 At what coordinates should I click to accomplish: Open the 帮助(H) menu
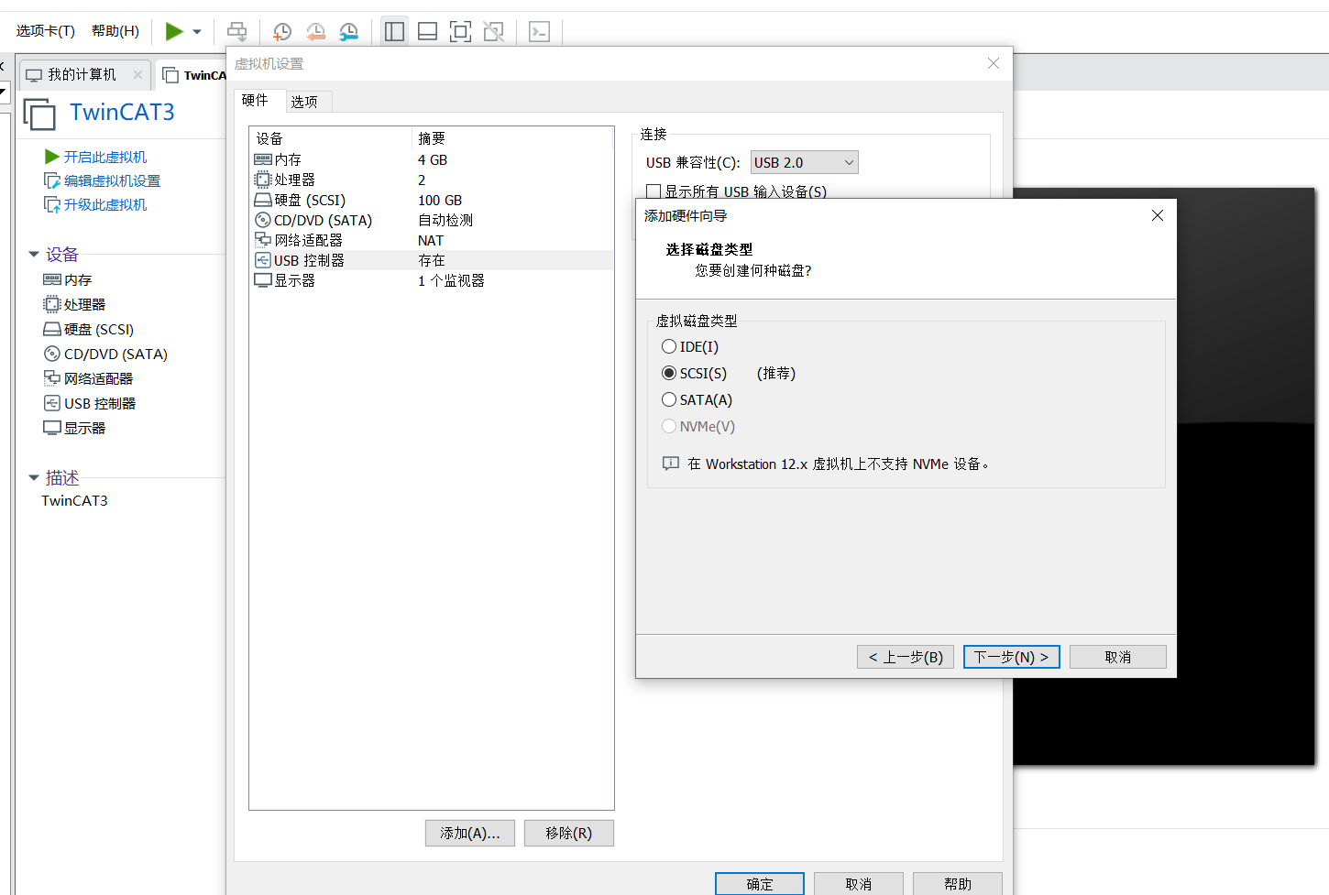(115, 31)
